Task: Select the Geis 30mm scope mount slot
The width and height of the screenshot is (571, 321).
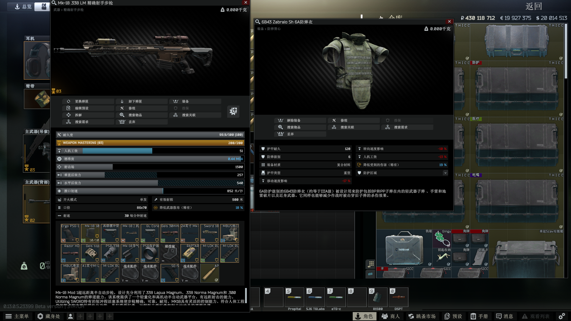Action: pos(170,233)
